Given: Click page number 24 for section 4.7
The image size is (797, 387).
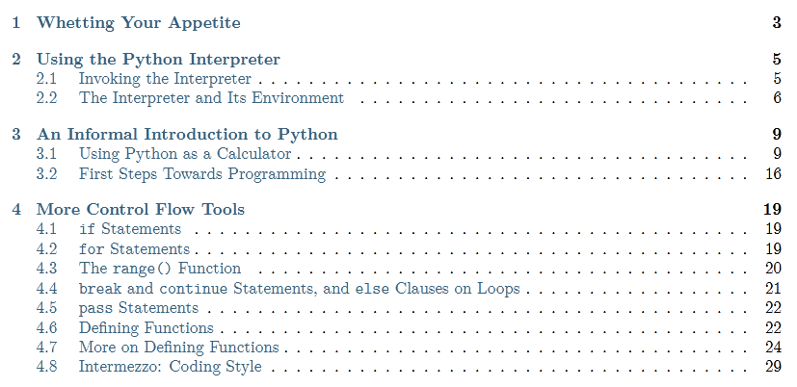Looking at the screenshot, I should 772,347.
